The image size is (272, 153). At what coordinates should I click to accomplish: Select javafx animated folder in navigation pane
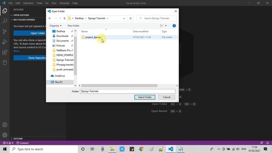[x=65, y=69]
